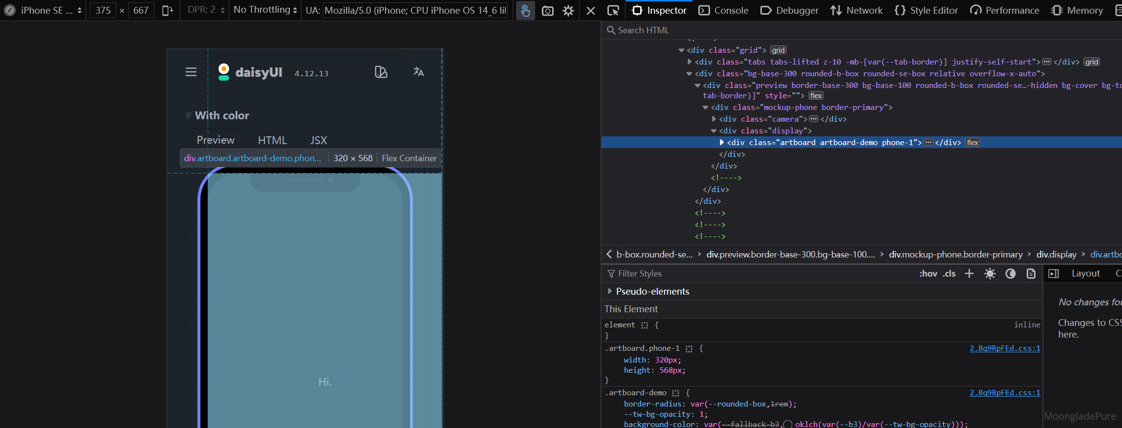Viewport: 1122px width, 428px height.
Task: Open the device selector iPhone SE dropdown
Action: 49,10
